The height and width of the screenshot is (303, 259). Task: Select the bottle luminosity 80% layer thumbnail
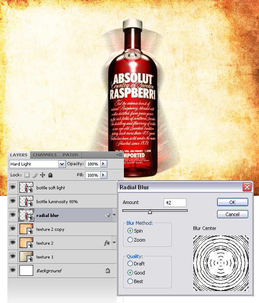[26, 201]
